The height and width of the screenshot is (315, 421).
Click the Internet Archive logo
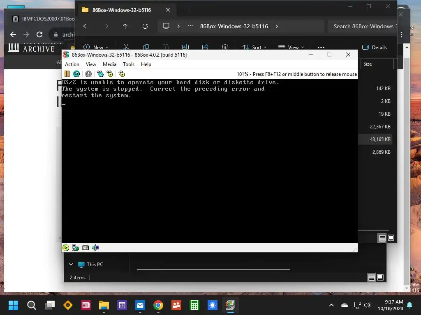(31, 47)
